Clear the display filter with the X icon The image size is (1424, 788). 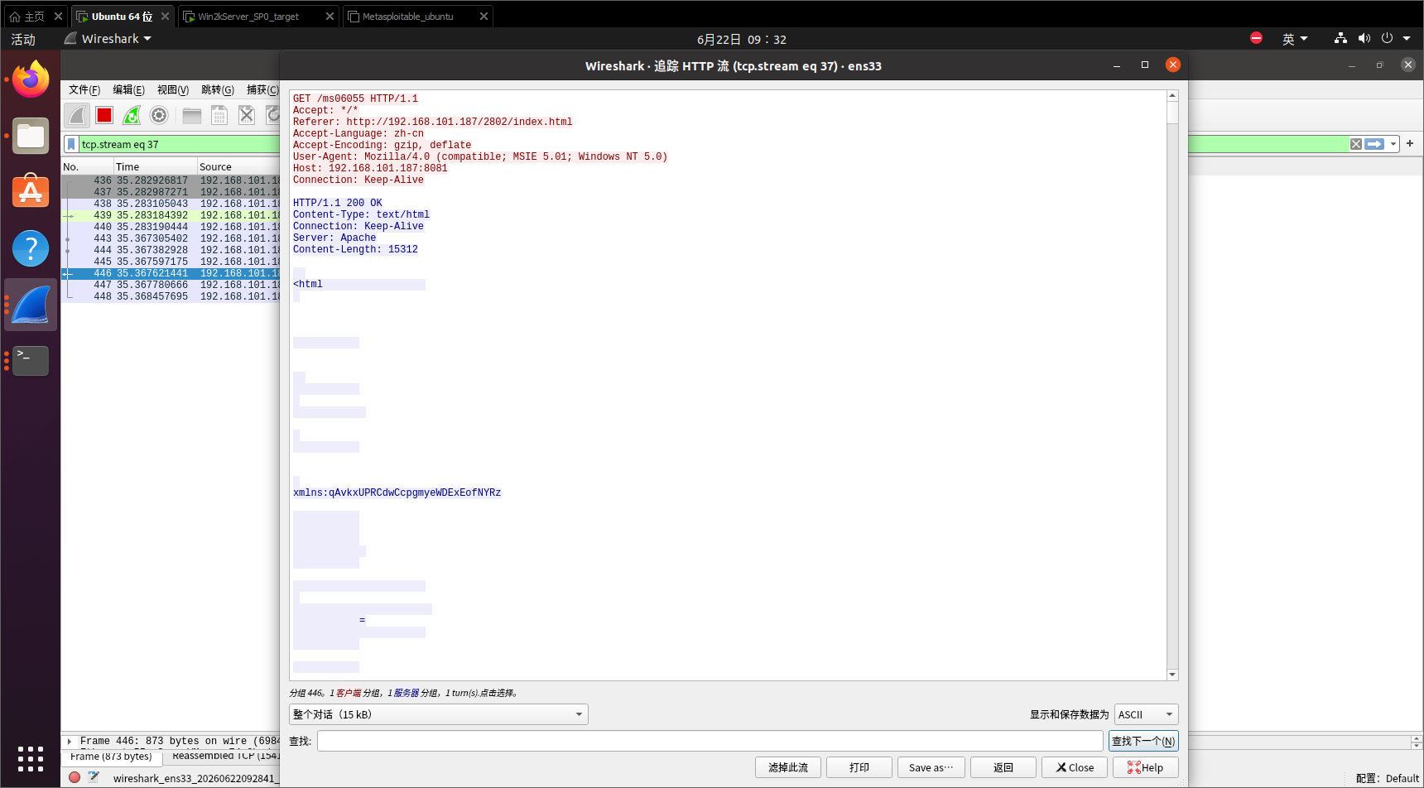(1356, 144)
